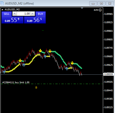Viewport: 115px width, 113px height.
Task: Click the current price label 0.89559
Action: (108, 74)
